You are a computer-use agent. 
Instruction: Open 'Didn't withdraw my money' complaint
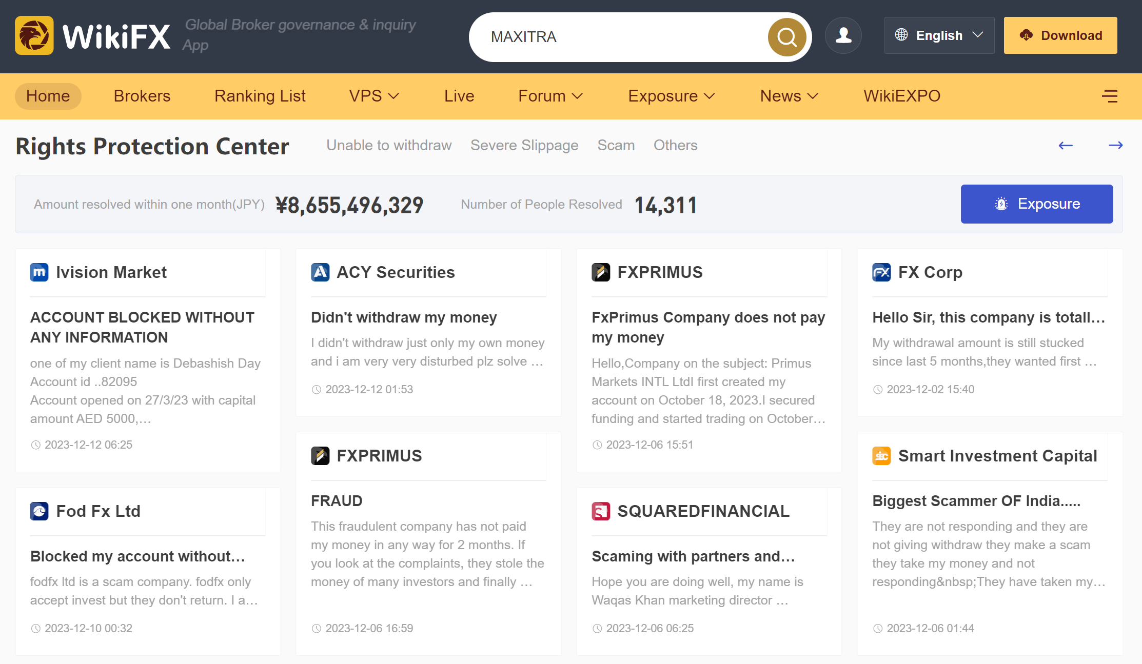[x=404, y=317]
